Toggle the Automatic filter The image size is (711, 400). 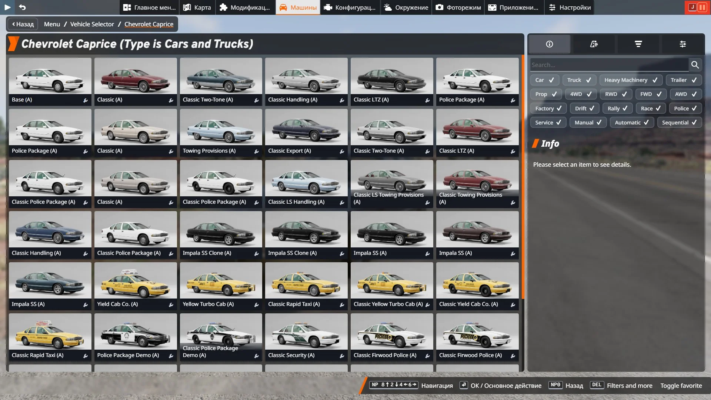coord(632,123)
